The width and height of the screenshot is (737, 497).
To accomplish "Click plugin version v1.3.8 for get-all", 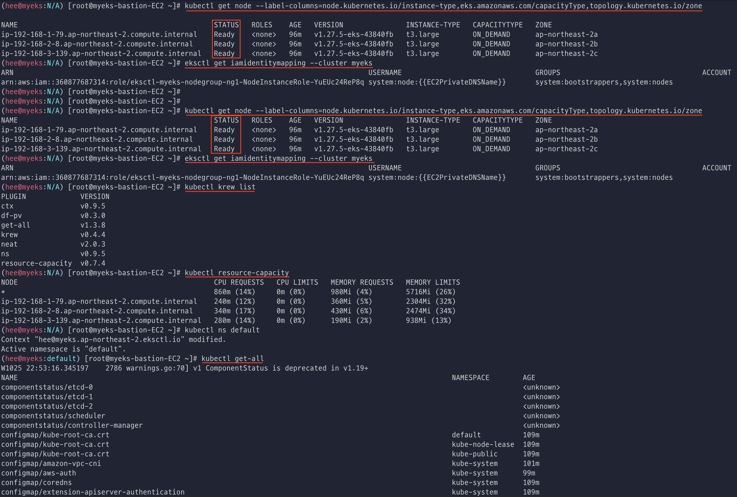I will tap(93, 225).
